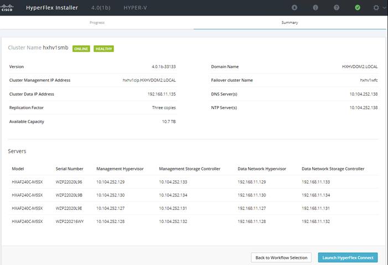Select serial number WZP22020L9B
This screenshot has height=265, width=388.
click(x=69, y=195)
